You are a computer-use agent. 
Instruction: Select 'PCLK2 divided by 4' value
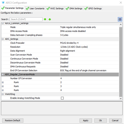pyautogui.click(x=69, y=43)
